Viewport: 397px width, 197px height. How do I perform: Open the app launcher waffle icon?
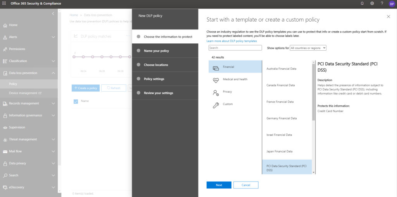[x=4, y=3]
